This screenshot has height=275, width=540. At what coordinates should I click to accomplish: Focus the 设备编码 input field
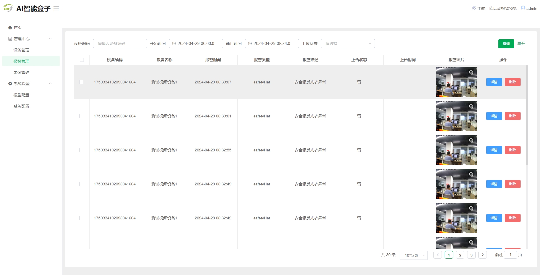click(x=120, y=44)
